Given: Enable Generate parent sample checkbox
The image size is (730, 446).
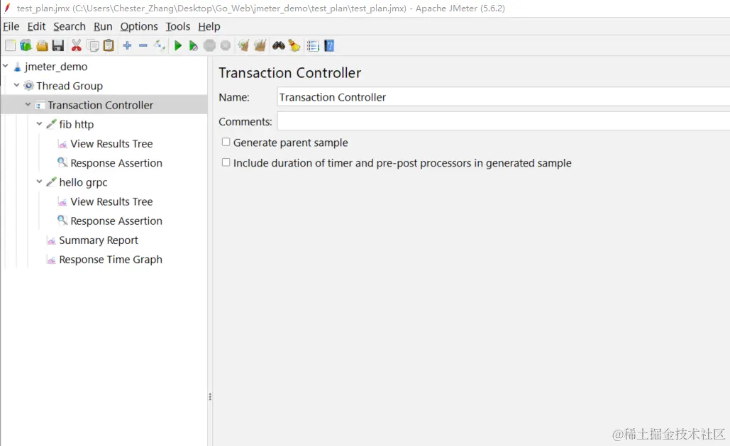Looking at the screenshot, I should click(x=226, y=142).
